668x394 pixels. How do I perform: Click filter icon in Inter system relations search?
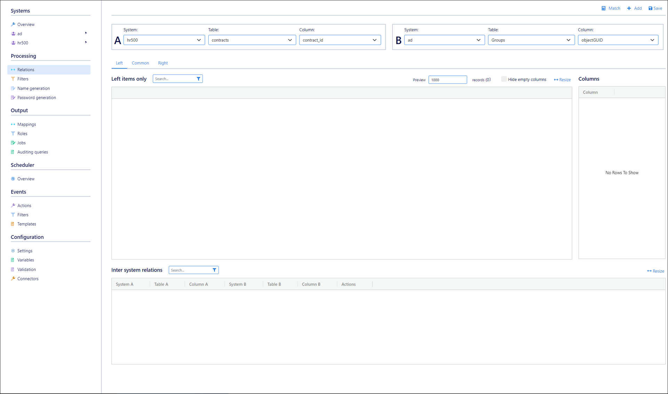click(x=214, y=270)
